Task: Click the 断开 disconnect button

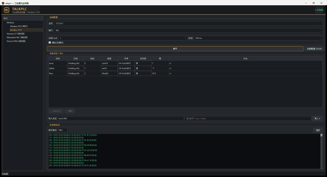Action: pos(175,49)
